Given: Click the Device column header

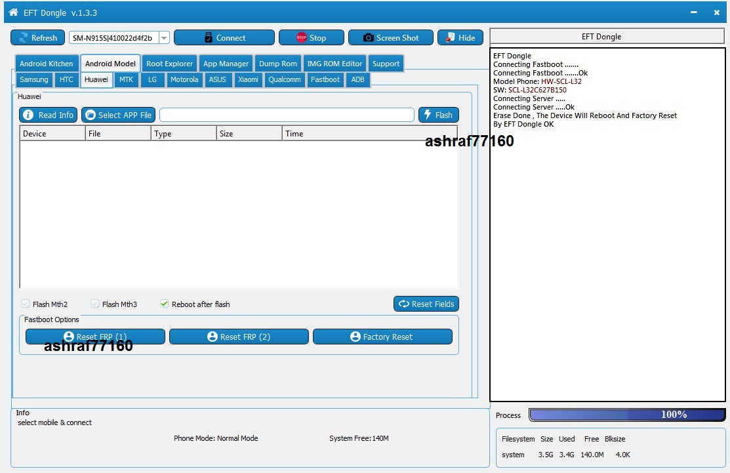Looking at the screenshot, I should pos(52,134).
